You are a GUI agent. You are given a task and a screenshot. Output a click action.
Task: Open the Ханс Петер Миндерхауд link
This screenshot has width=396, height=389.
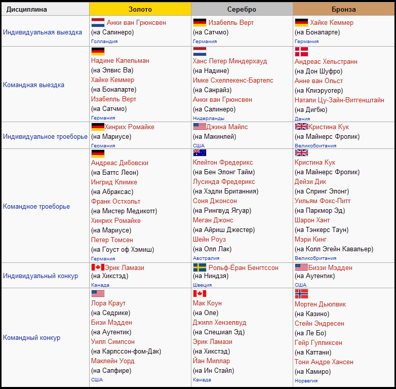tap(230, 61)
